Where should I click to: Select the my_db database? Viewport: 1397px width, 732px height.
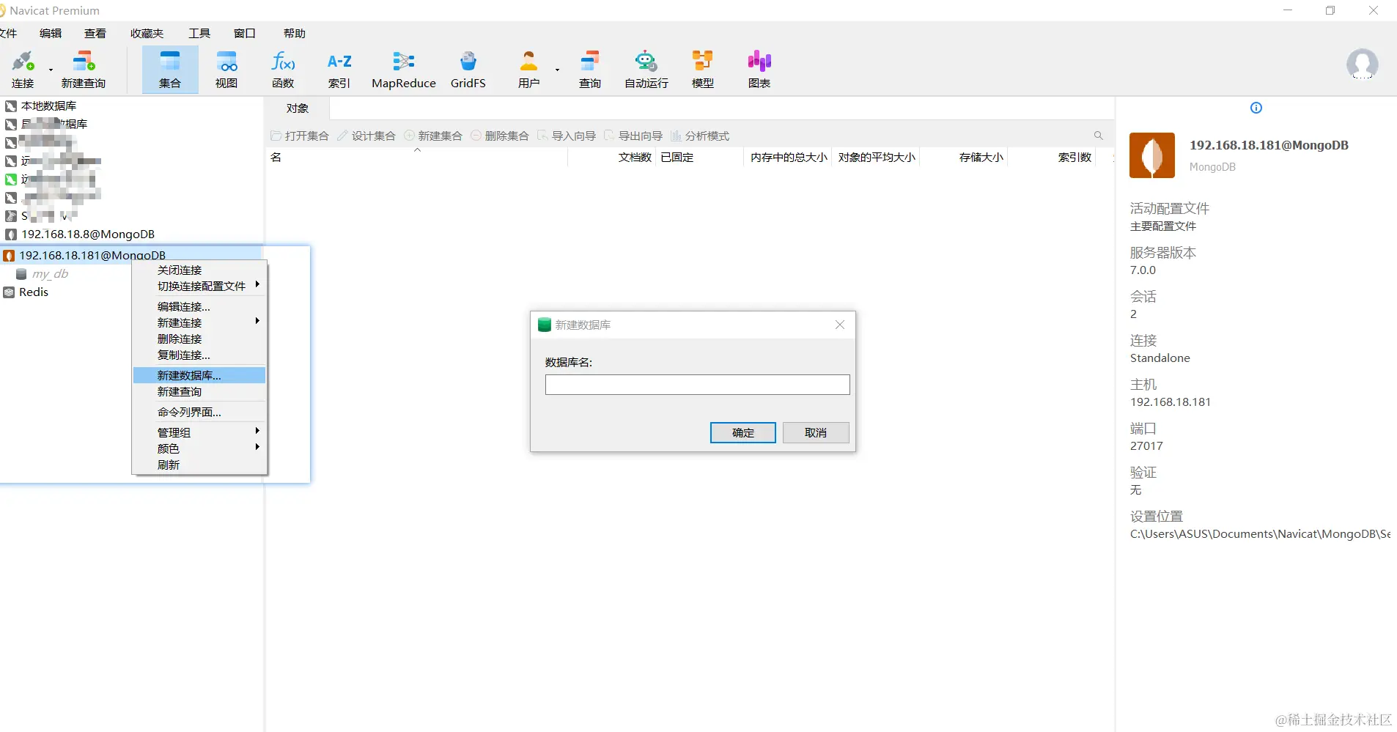pos(50,273)
